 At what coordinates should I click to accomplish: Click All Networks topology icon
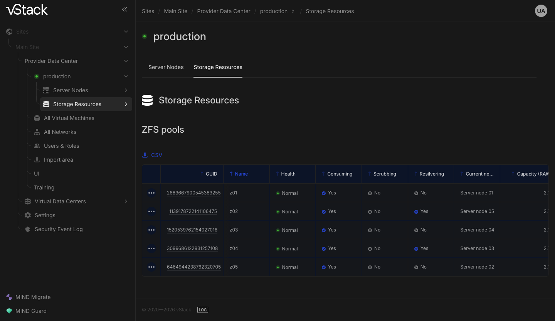point(37,132)
